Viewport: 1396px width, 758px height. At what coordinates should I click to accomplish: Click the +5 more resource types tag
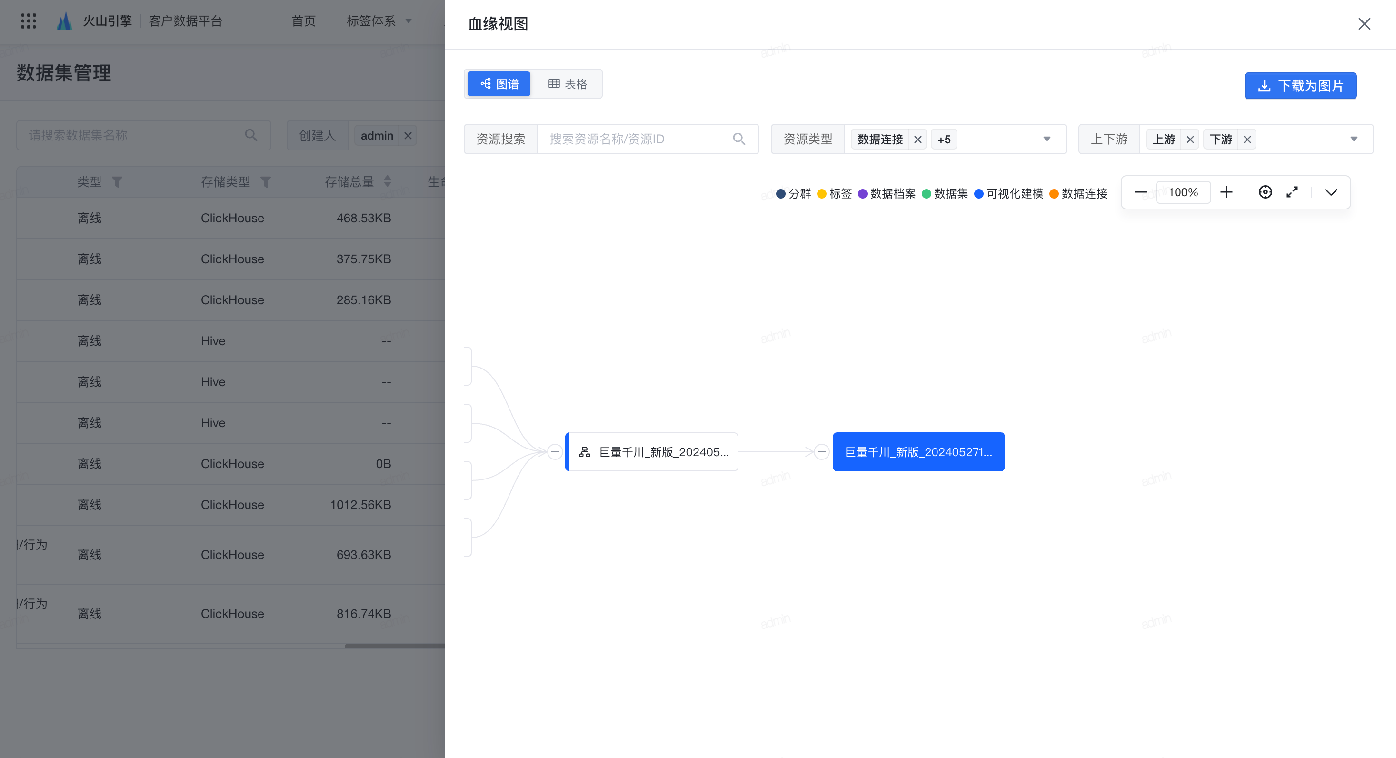944,140
